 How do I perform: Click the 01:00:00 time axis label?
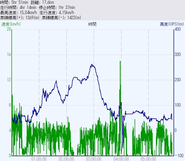pos(39,159)
